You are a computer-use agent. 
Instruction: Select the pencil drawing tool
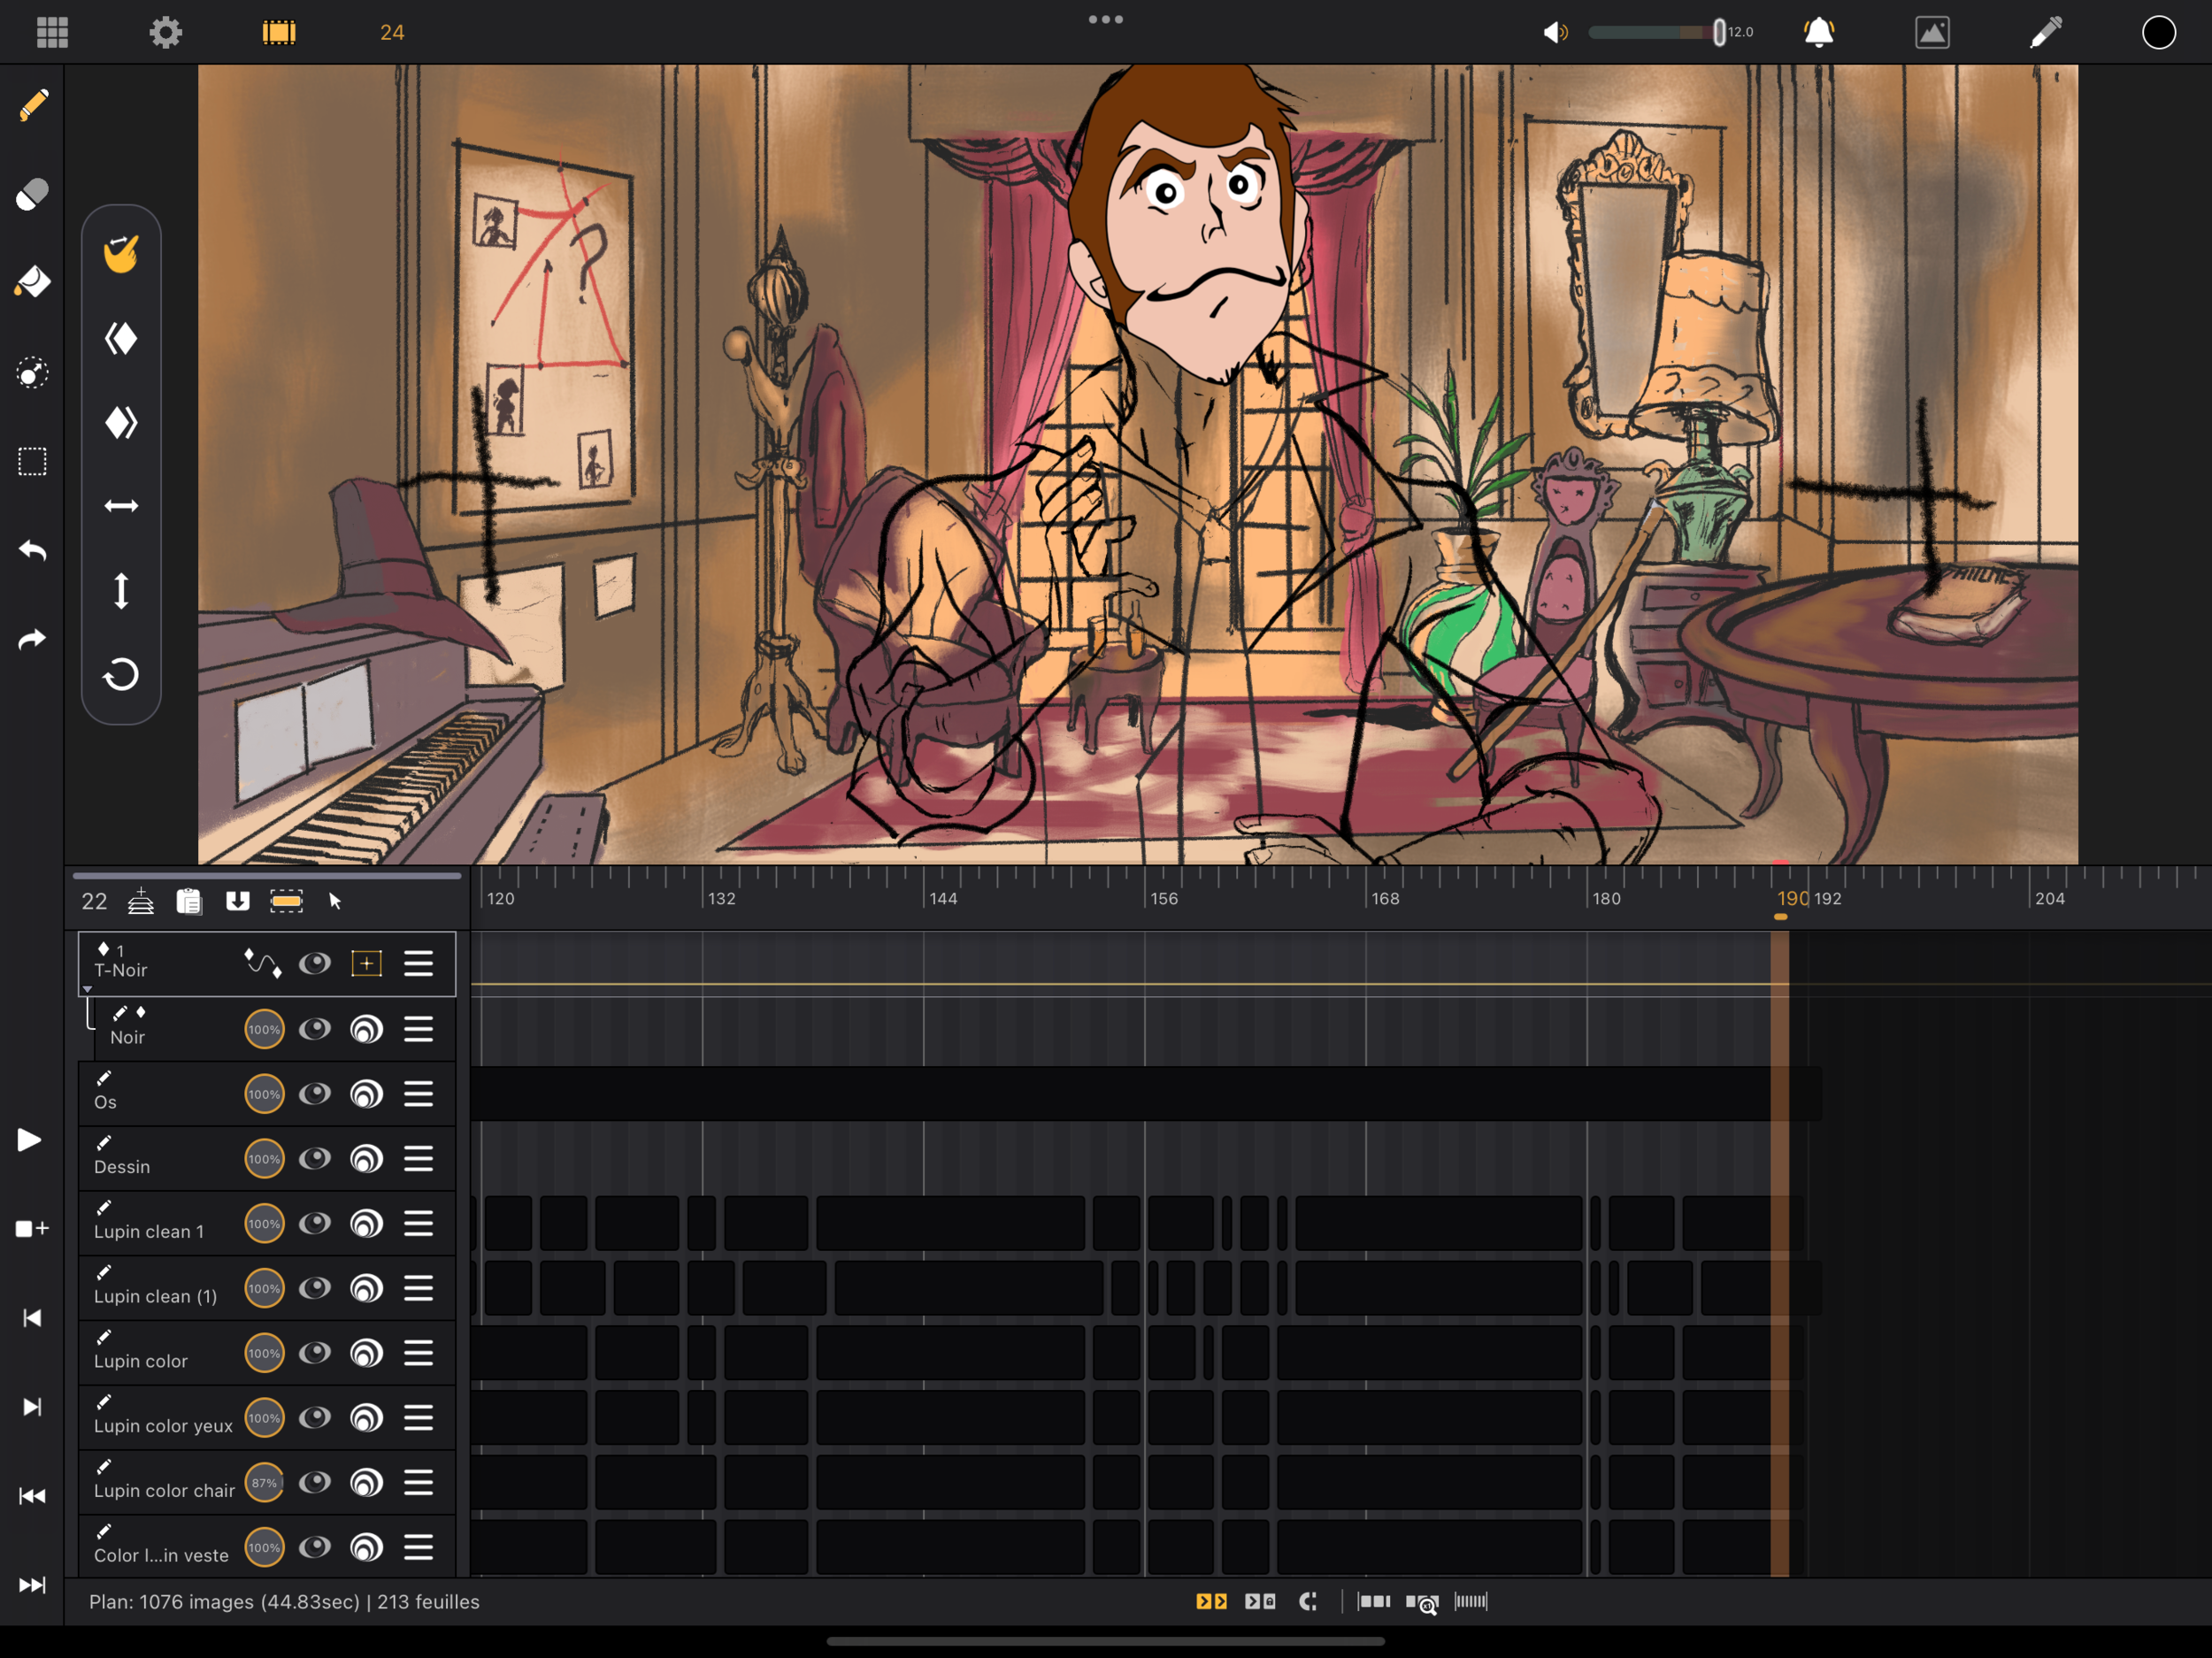(x=33, y=104)
